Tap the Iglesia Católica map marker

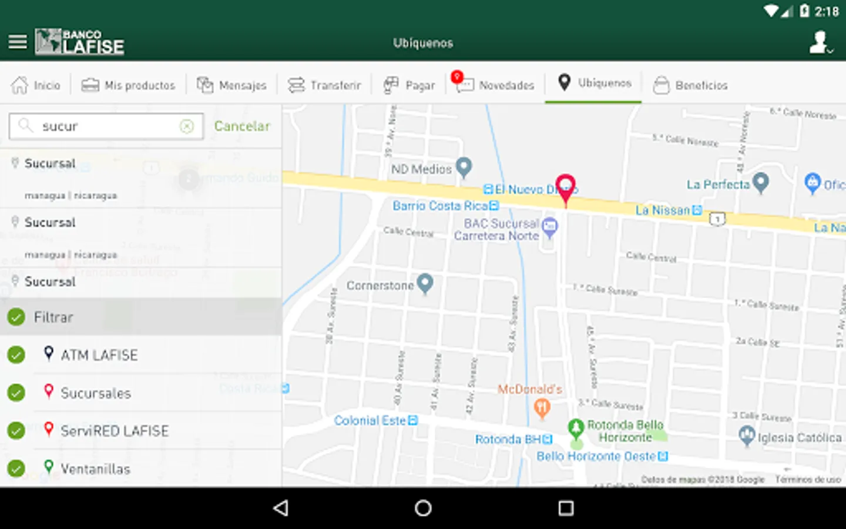747,436
